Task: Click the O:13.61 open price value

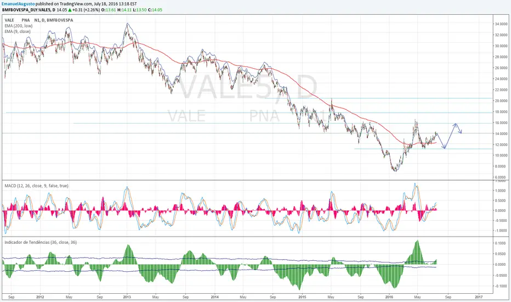Action: [109, 10]
